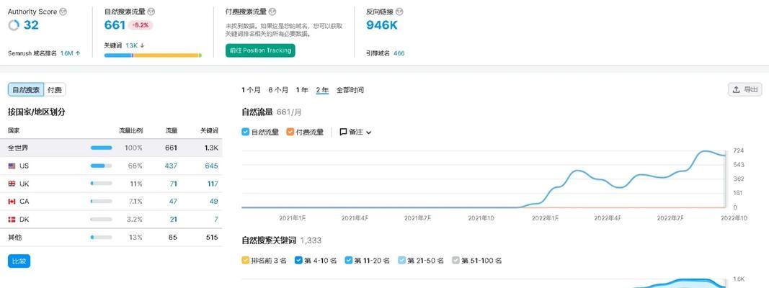Open the 661 organic traffic value
This screenshot has height=288, width=769.
point(115,25)
